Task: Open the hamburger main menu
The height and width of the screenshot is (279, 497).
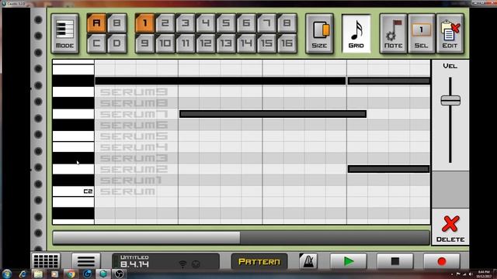Action: coord(86,261)
